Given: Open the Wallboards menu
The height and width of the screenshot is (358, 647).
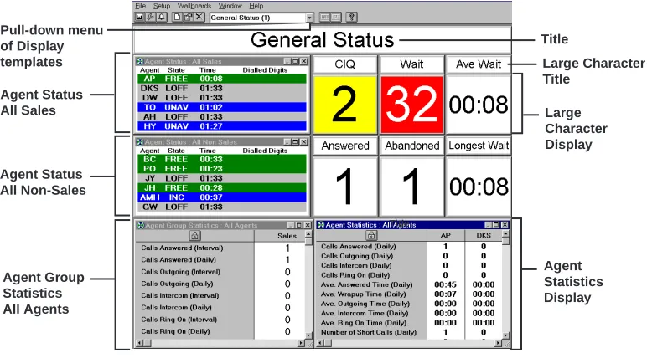Looking at the screenshot, I should click(x=194, y=6).
